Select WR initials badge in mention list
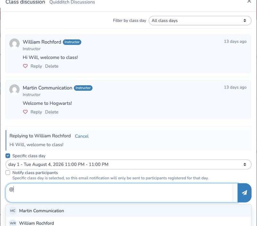The width and height of the screenshot is (257, 226). click(x=13, y=223)
